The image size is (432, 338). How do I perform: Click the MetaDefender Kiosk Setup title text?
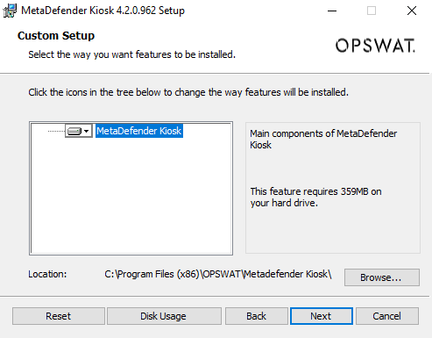tap(103, 11)
